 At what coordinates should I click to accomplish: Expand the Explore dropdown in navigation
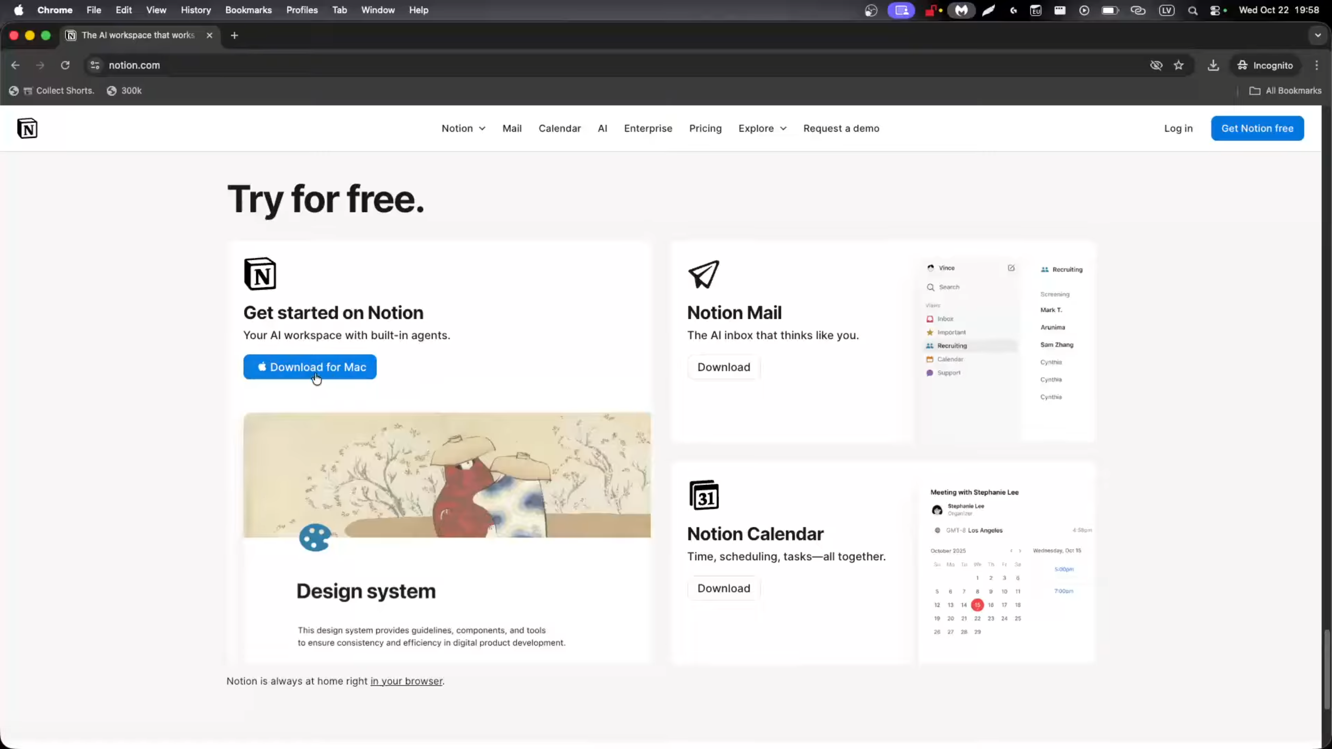[762, 128]
